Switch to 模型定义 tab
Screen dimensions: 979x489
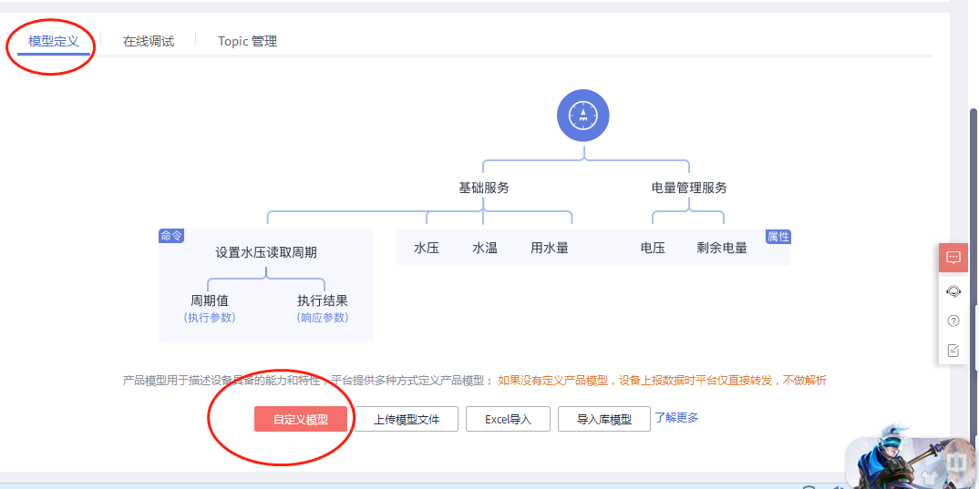pos(54,41)
